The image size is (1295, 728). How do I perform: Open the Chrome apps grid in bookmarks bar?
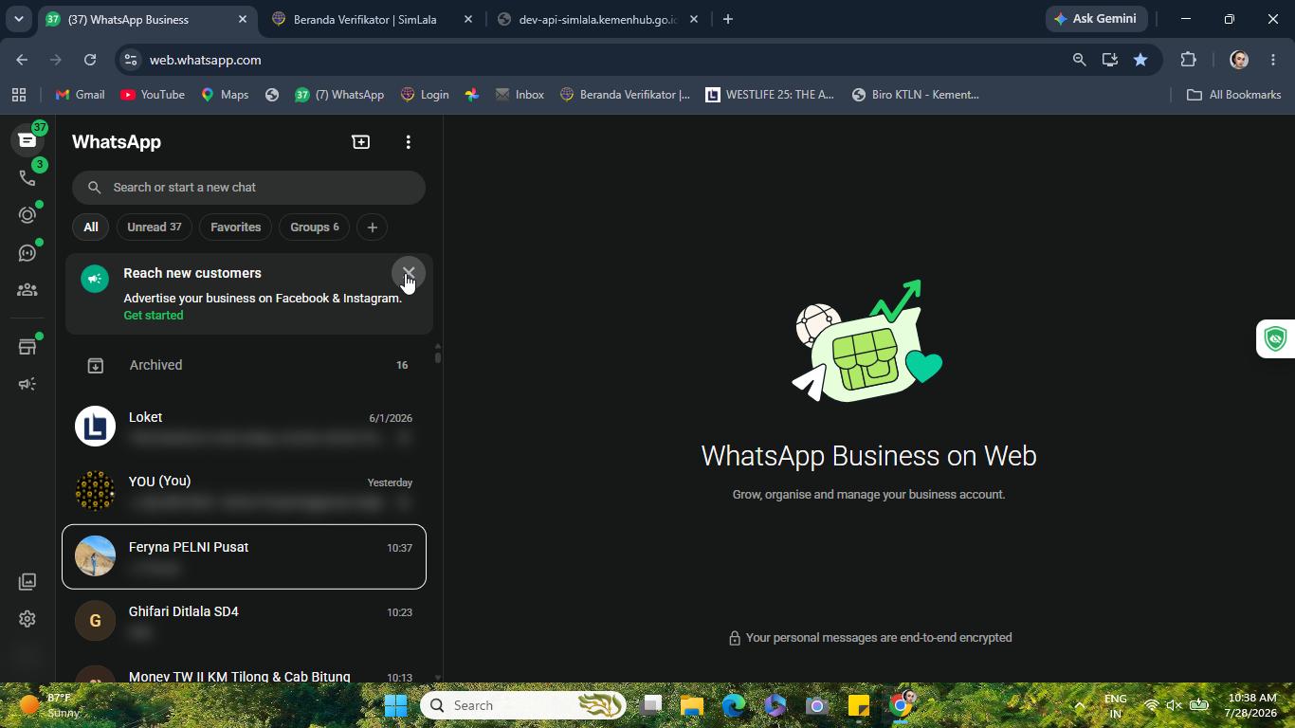pyautogui.click(x=18, y=95)
